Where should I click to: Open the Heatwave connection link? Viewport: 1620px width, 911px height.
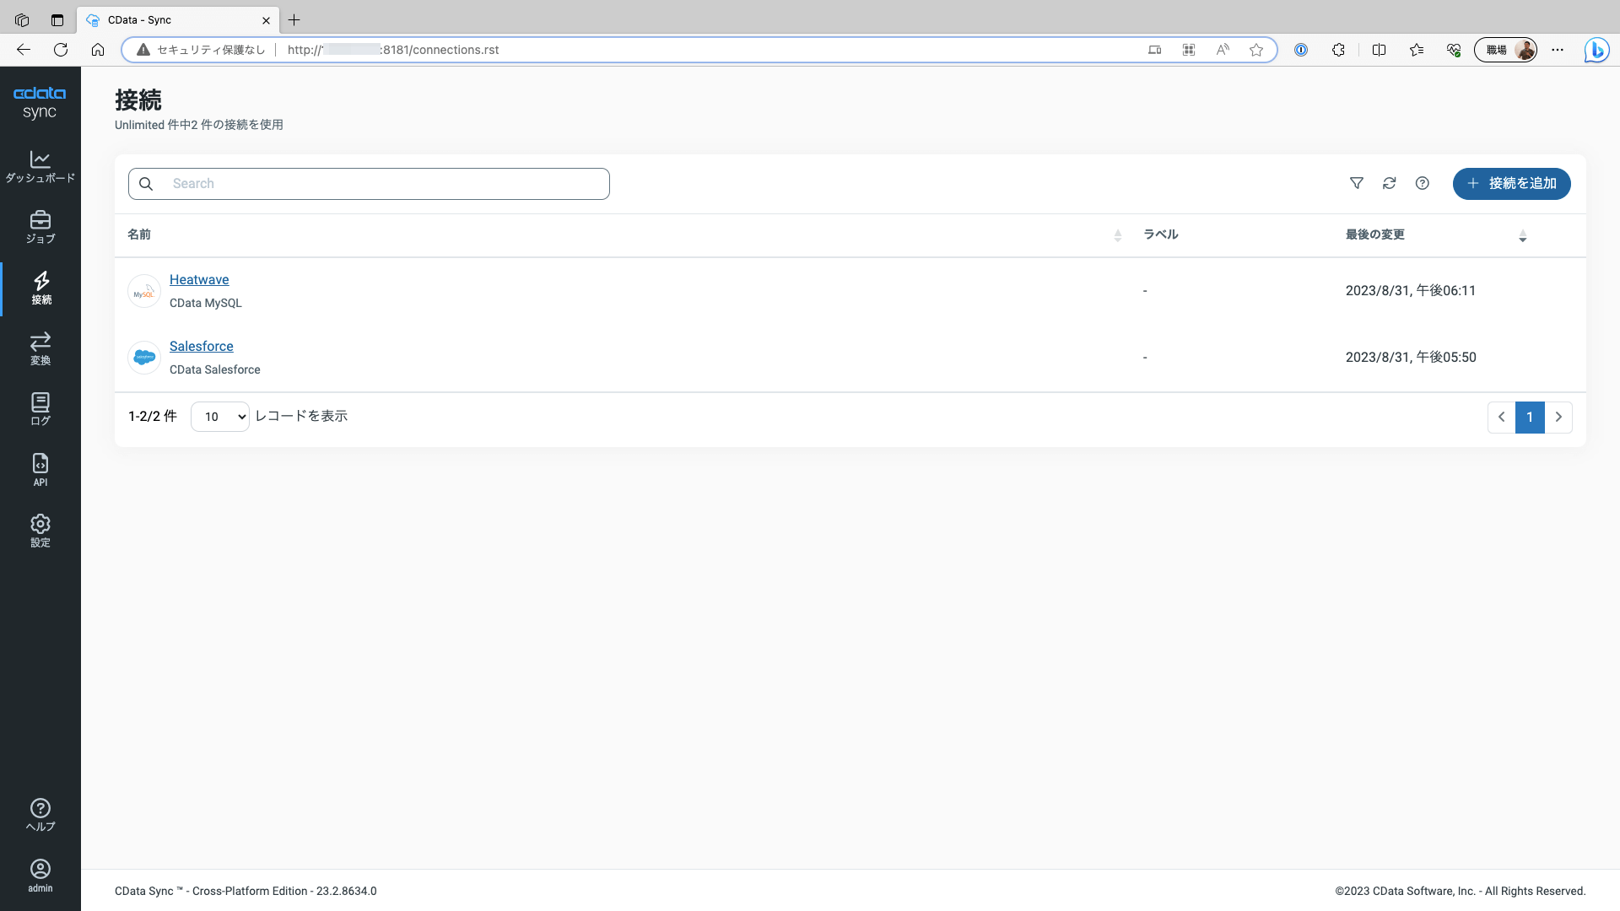coord(199,279)
